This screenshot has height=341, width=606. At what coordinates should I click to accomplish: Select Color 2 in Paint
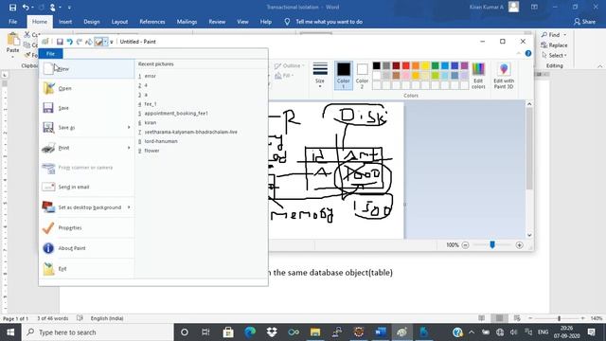click(362, 75)
